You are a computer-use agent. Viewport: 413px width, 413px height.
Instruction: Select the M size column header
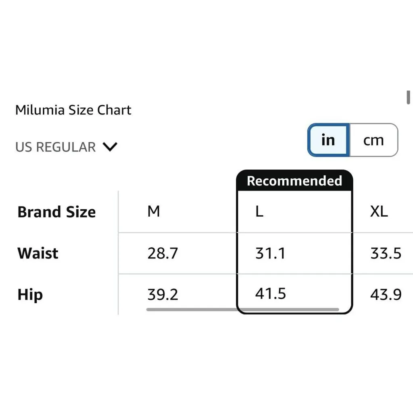coord(154,211)
